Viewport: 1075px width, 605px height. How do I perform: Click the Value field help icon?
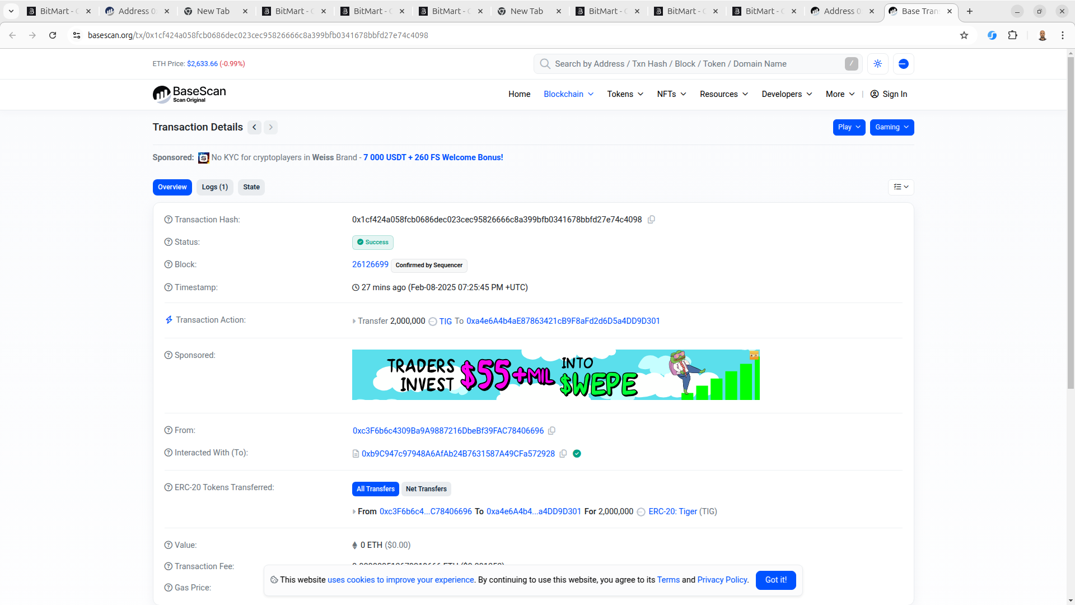click(x=168, y=545)
